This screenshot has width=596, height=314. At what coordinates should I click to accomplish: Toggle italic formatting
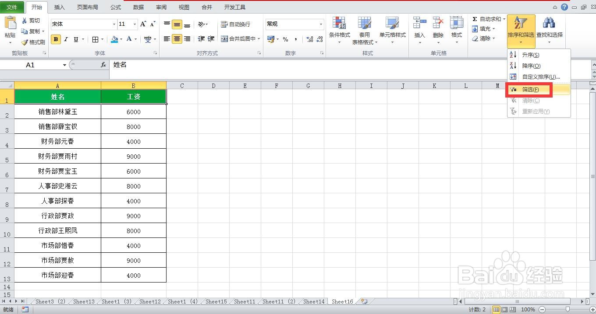click(65, 39)
